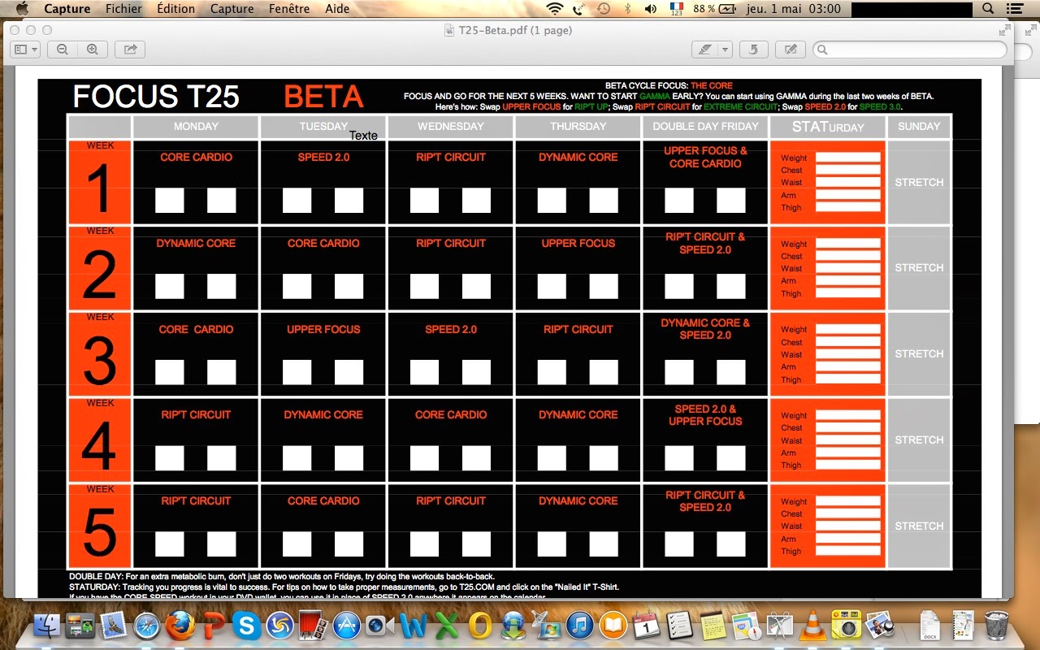
Task: Expand the highlight color dropdown arrow
Action: pos(726,50)
